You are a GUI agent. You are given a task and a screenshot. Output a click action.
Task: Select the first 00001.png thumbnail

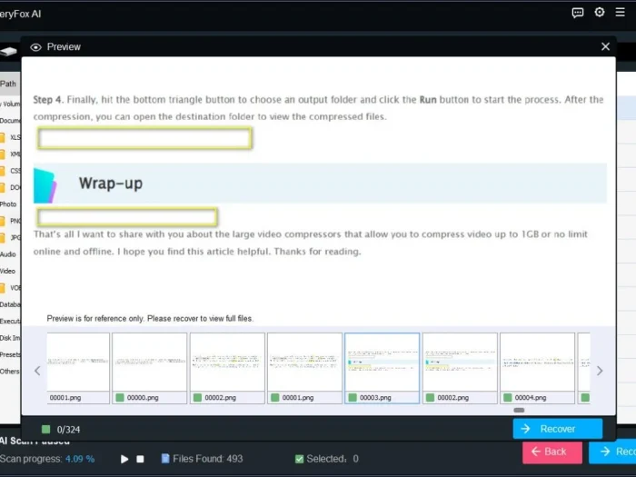coord(78,362)
